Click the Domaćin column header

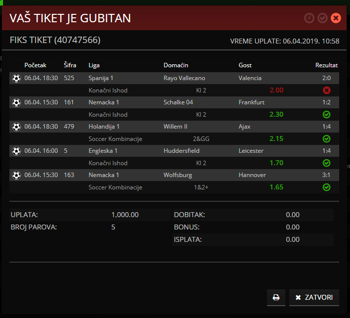tap(176, 65)
